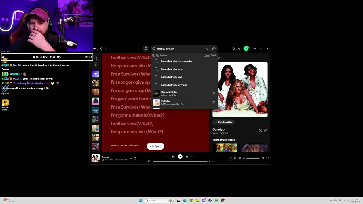This screenshot has width=363, height=204.
Task: Click the Sync lyrics button
Action: click(155, 146)
